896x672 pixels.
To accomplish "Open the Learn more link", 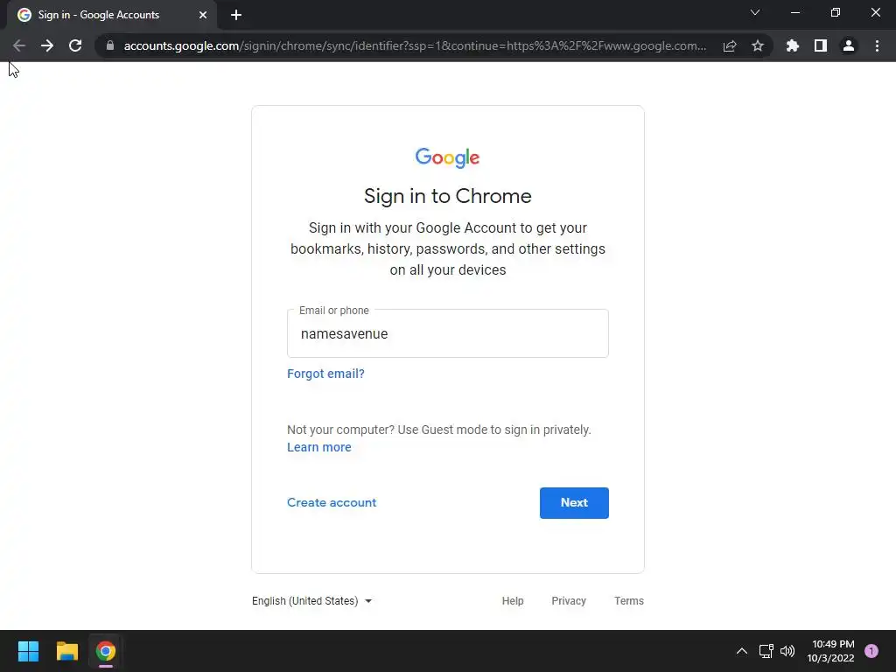I will tap(318, 447).
